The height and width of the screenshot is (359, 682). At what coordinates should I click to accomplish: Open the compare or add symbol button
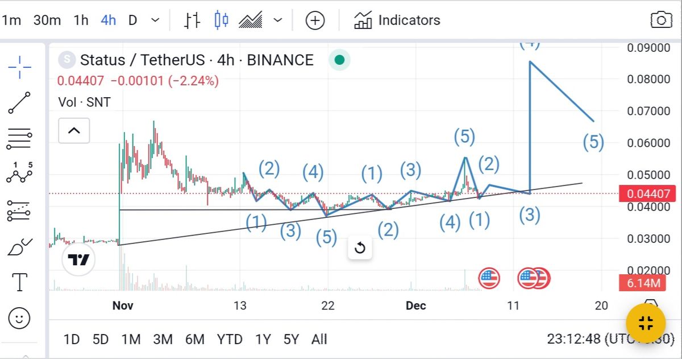315,21
